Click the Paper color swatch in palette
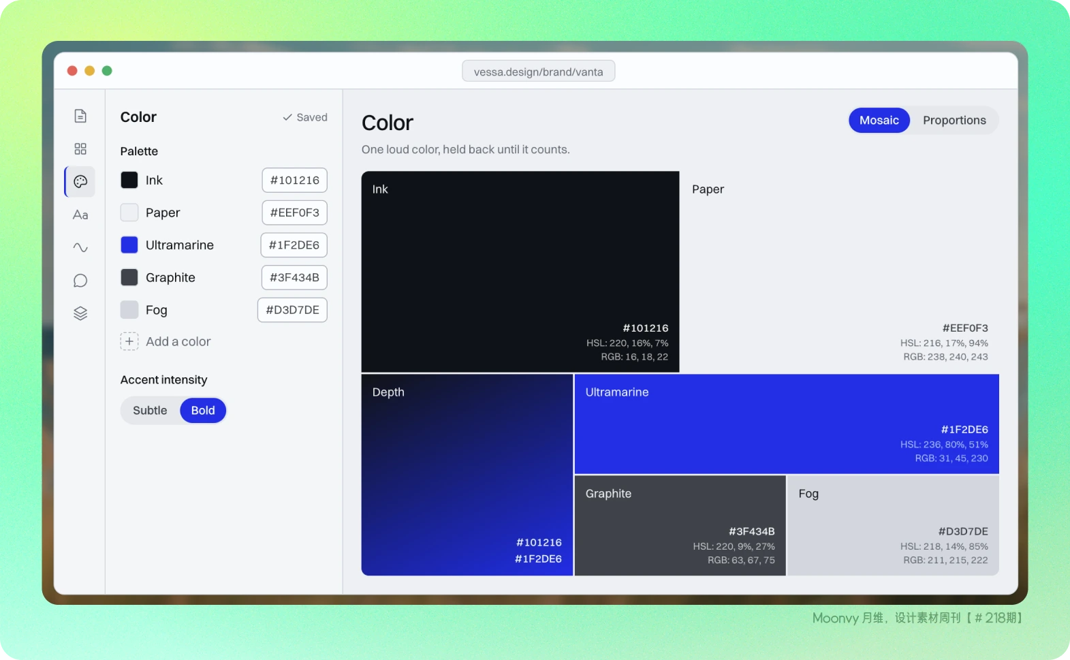Screen dimensions: 1070x660 (129, 213)
